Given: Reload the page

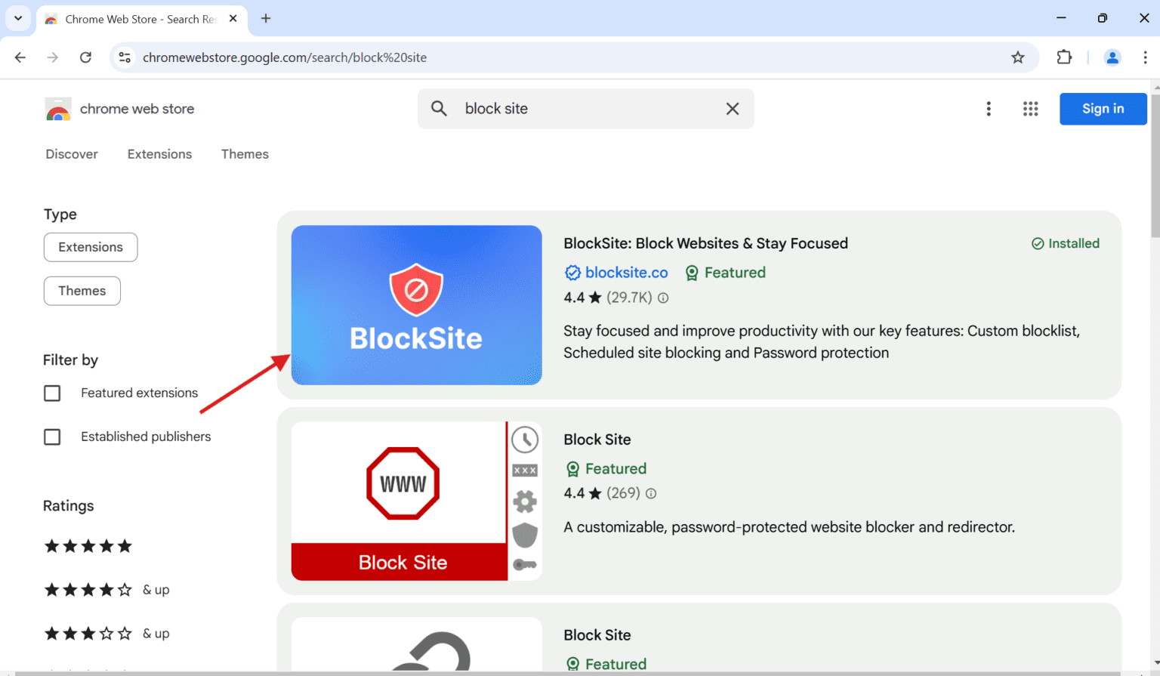Looking at the screenshot, I should [85, 57].
